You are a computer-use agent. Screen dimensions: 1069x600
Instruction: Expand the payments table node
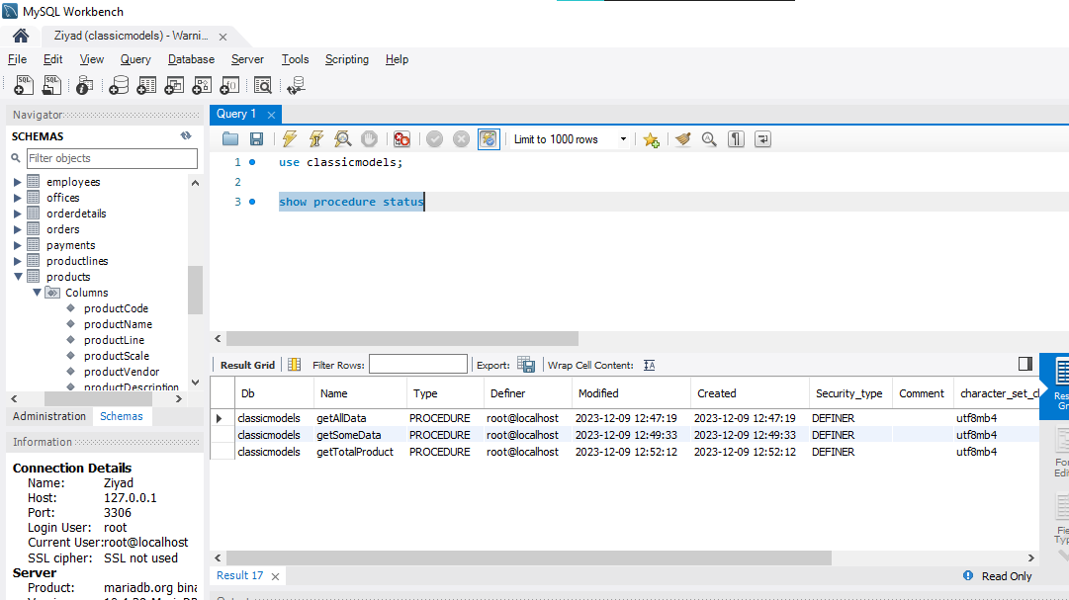18,245
